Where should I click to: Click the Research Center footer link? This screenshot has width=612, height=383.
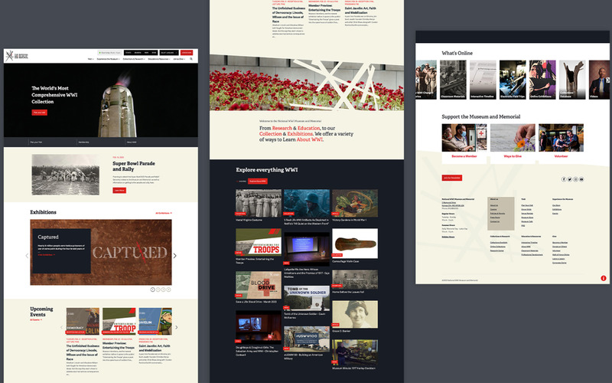(x=496, y=250)
